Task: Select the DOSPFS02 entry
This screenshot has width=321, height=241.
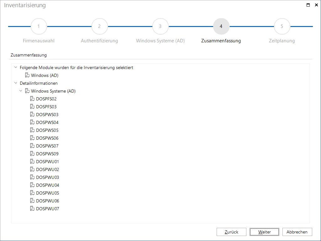Action: coord(46,99)
